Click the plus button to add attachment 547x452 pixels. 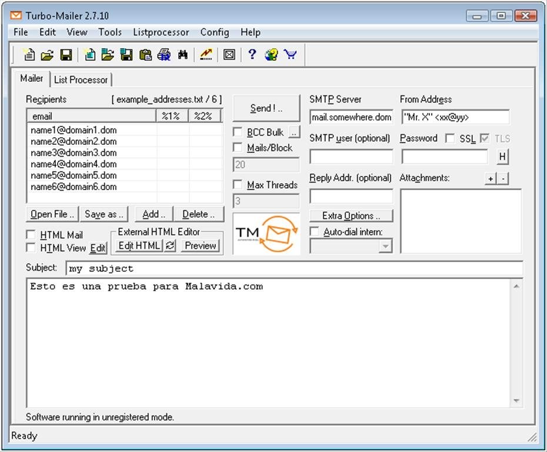(491, 179)
